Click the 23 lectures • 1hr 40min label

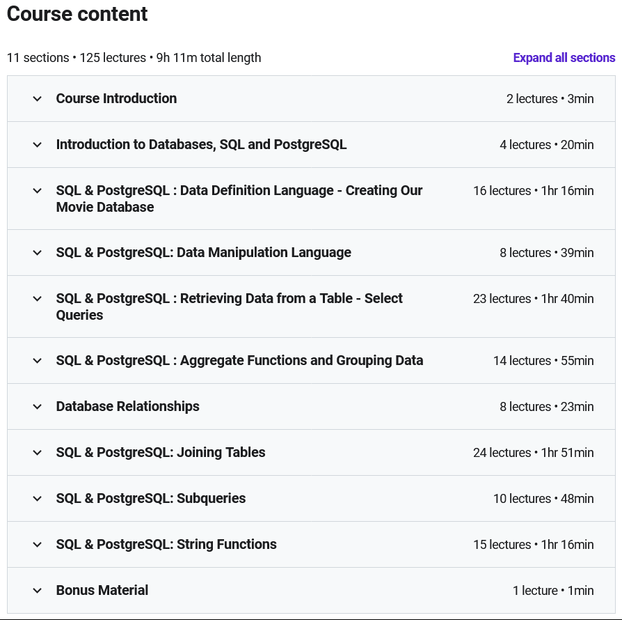[533, 299]
